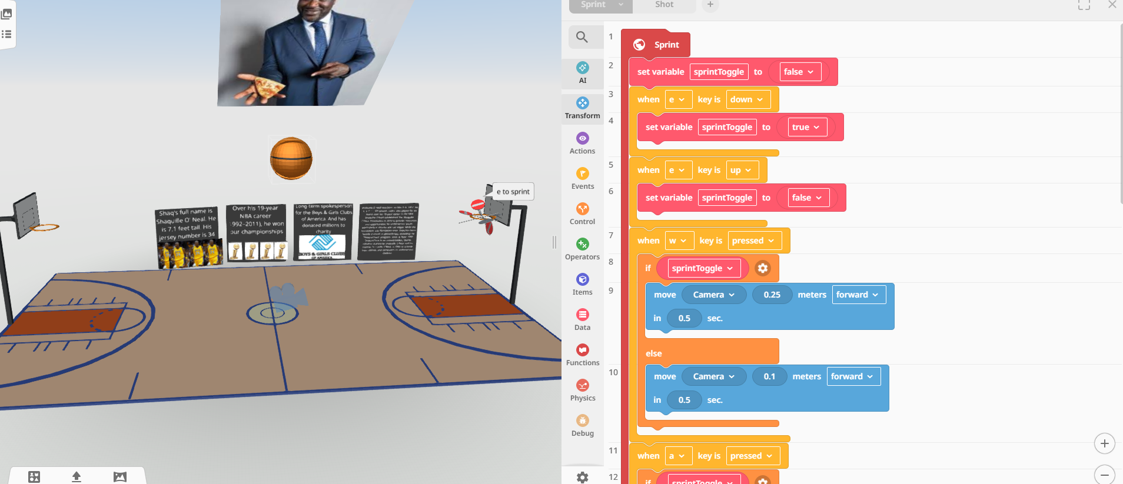Open the pressed dropdown on line 7
Screen dimensions: 1123x484
(753, 241)
